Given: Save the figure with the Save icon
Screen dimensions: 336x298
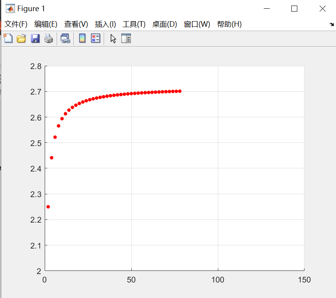Looking at the screenshot, I should tap(35, 38).
